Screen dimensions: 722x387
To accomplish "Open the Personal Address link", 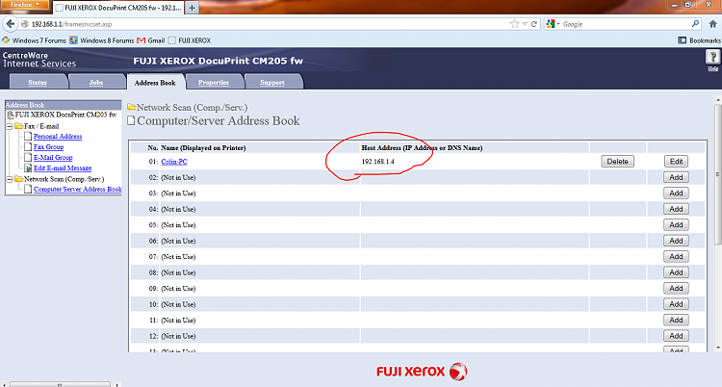I will point(58,137).
